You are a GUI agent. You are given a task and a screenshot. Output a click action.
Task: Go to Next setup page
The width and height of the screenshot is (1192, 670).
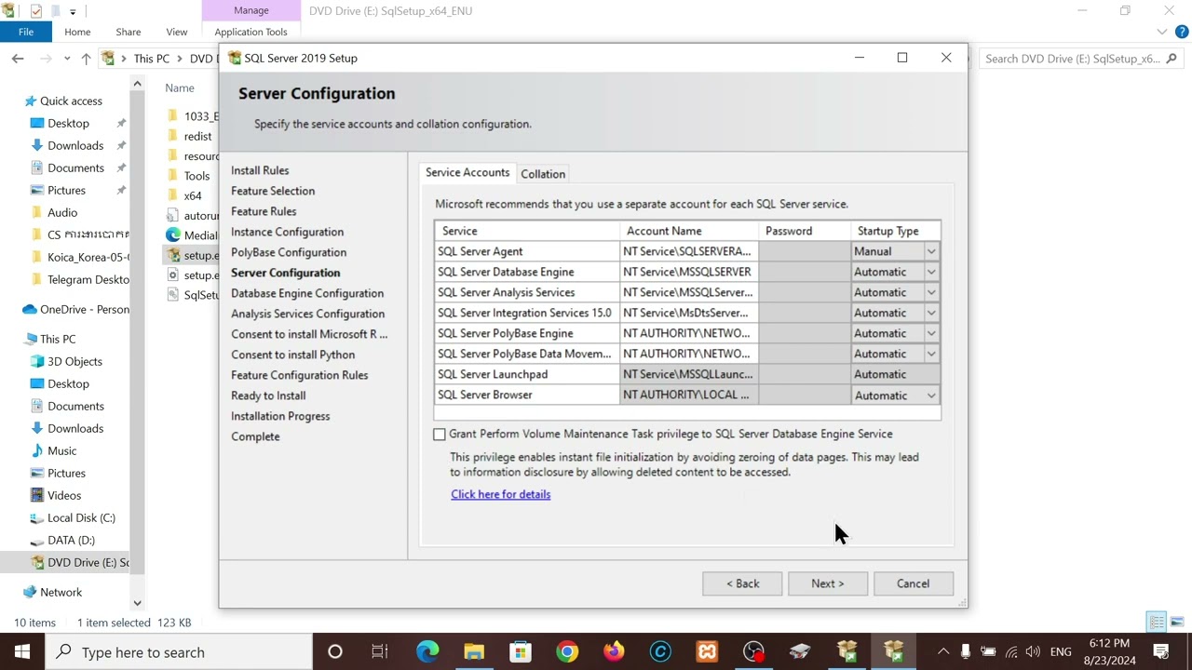[827, 583]
